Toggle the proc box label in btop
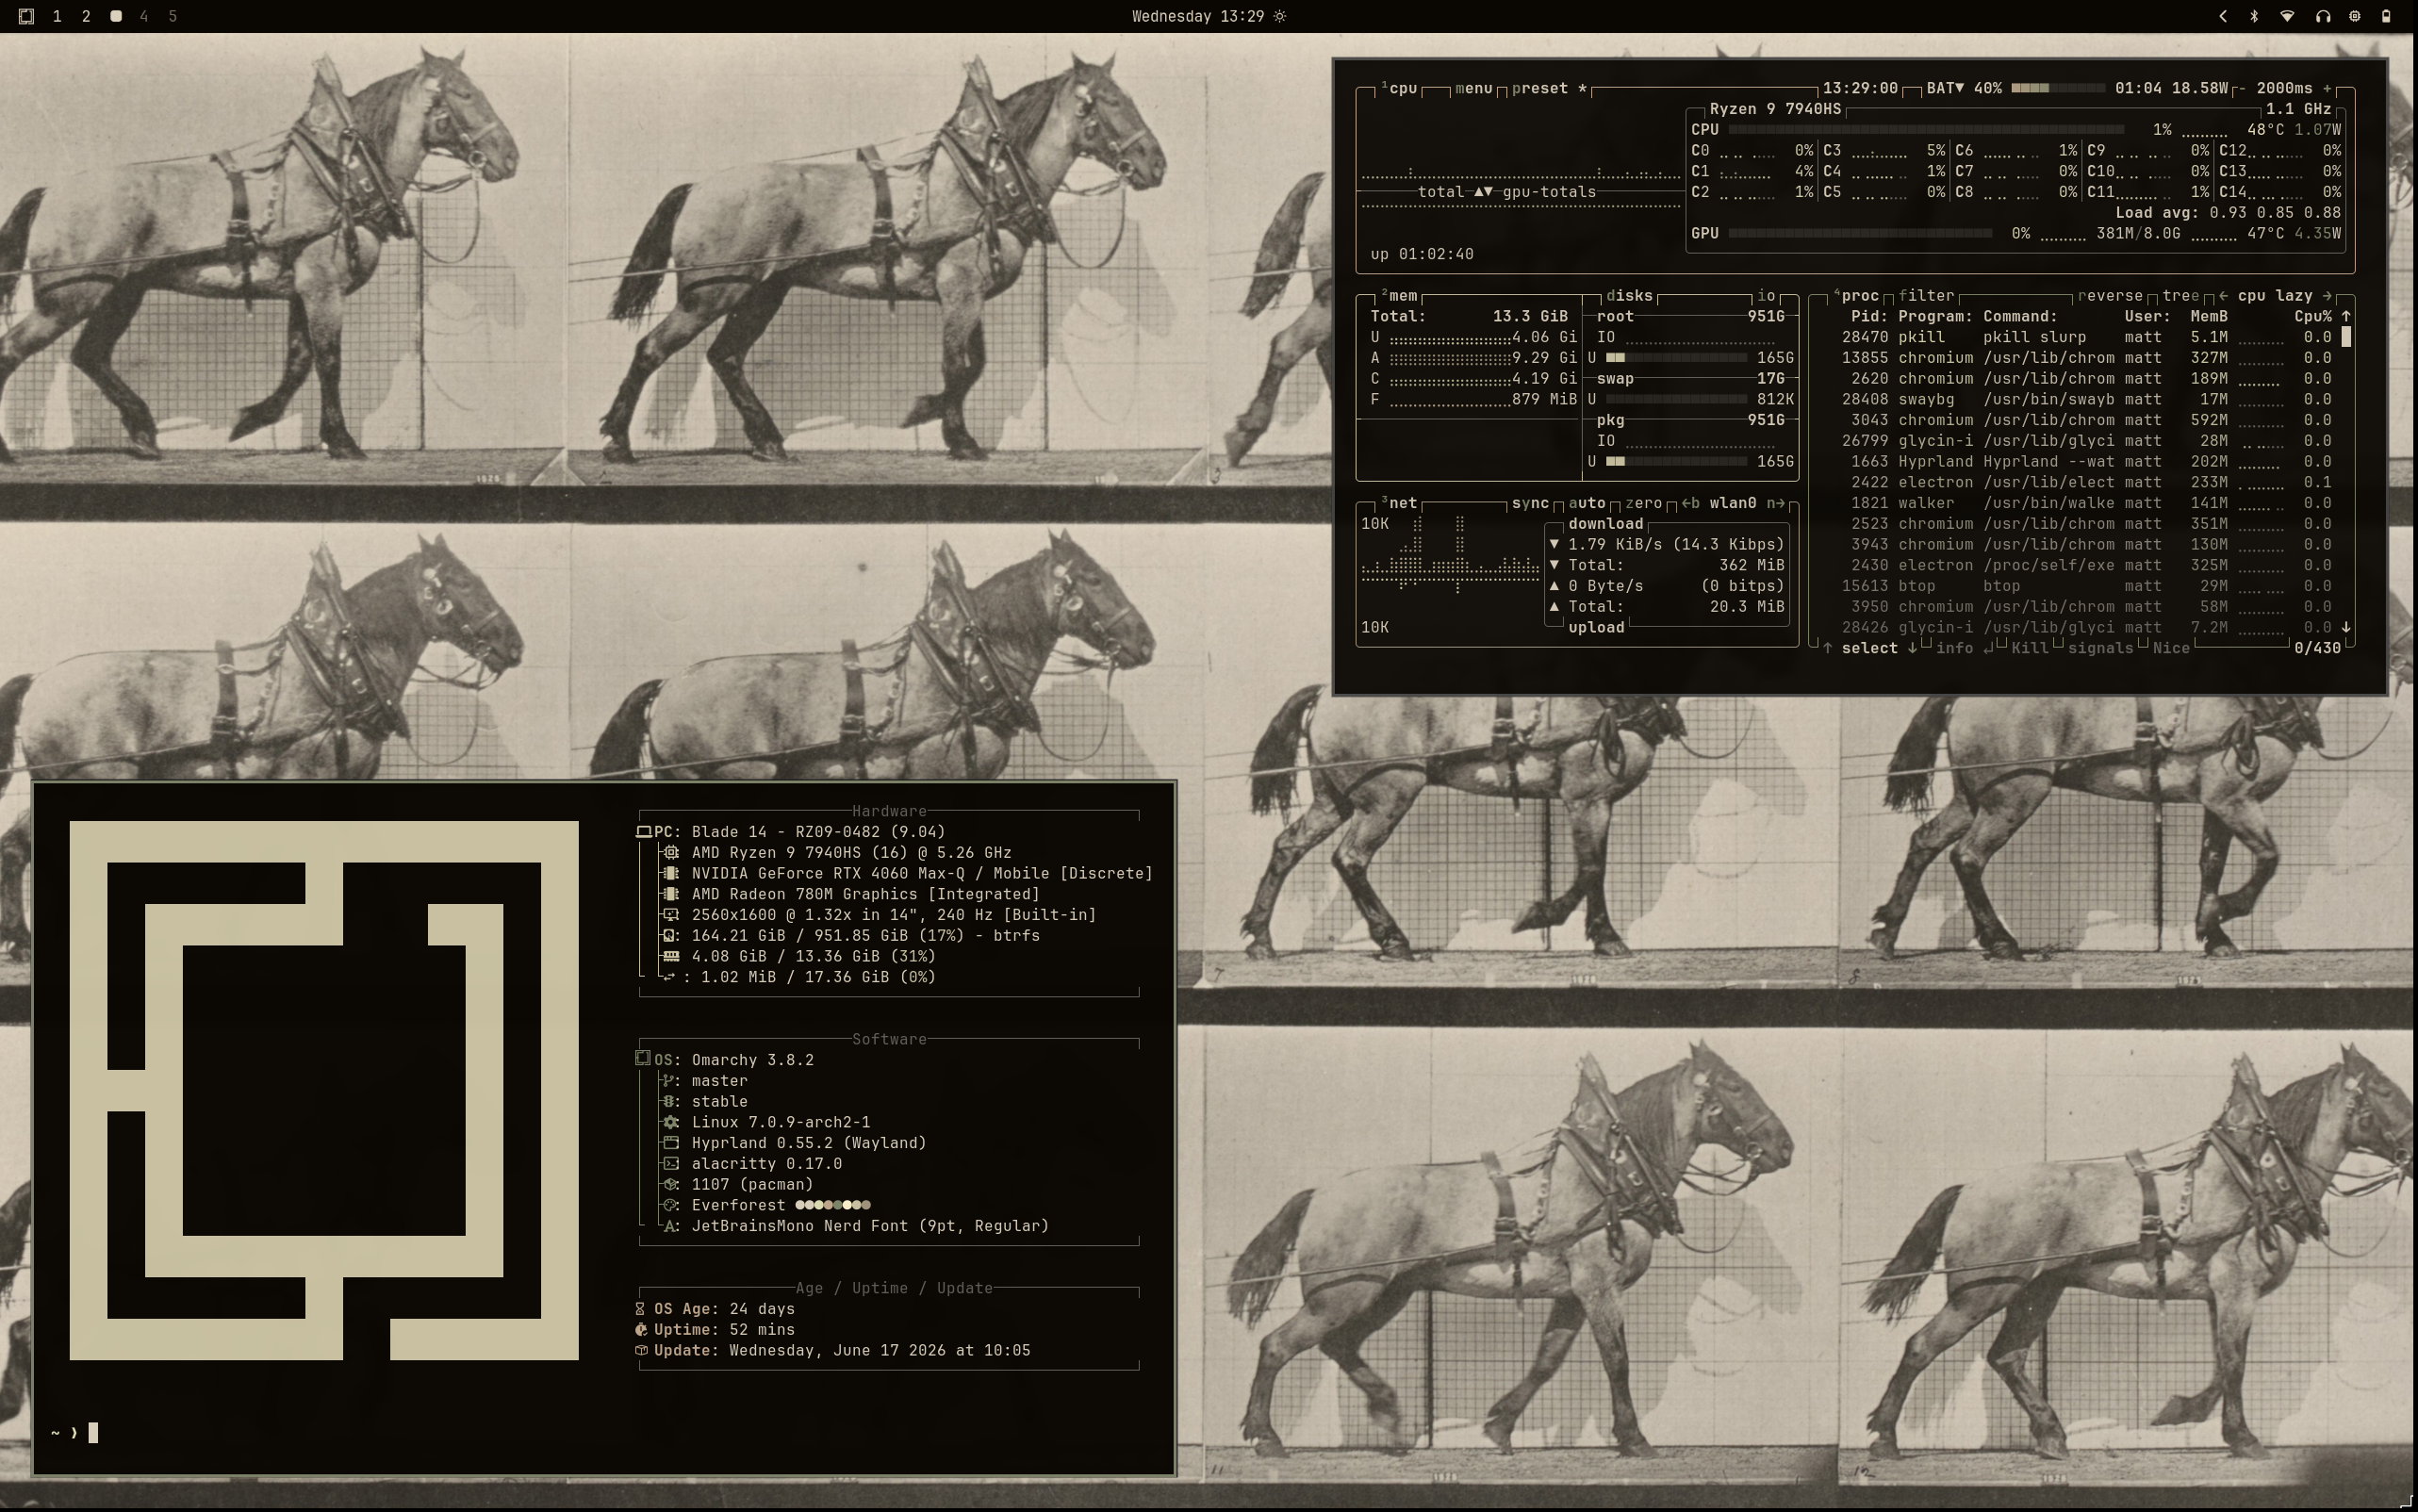Viewport: 2418px width, 1512px height. [1858, 296]
